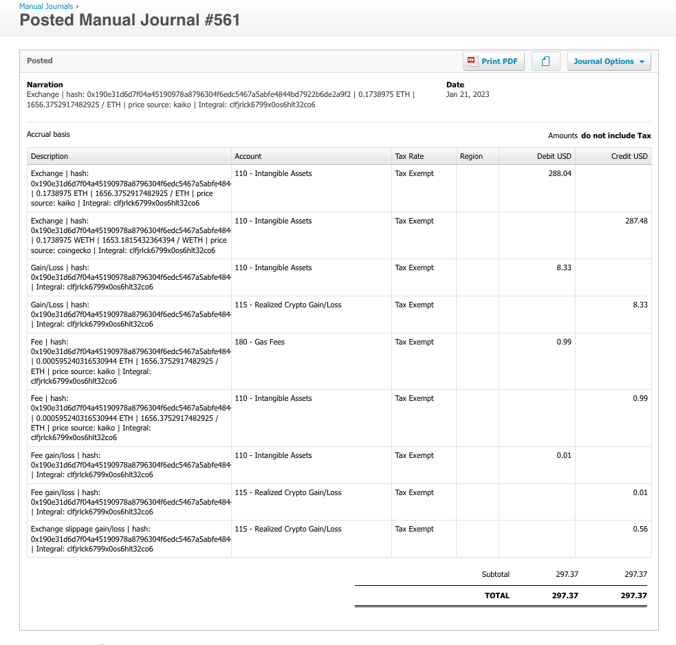Click the Account column header
Image resolution: width=676 pixels, height=645 pixels.
click(x=248, y=156)
